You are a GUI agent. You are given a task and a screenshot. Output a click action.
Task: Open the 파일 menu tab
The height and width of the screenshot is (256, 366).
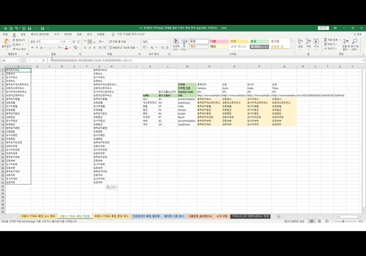[5, 34]
